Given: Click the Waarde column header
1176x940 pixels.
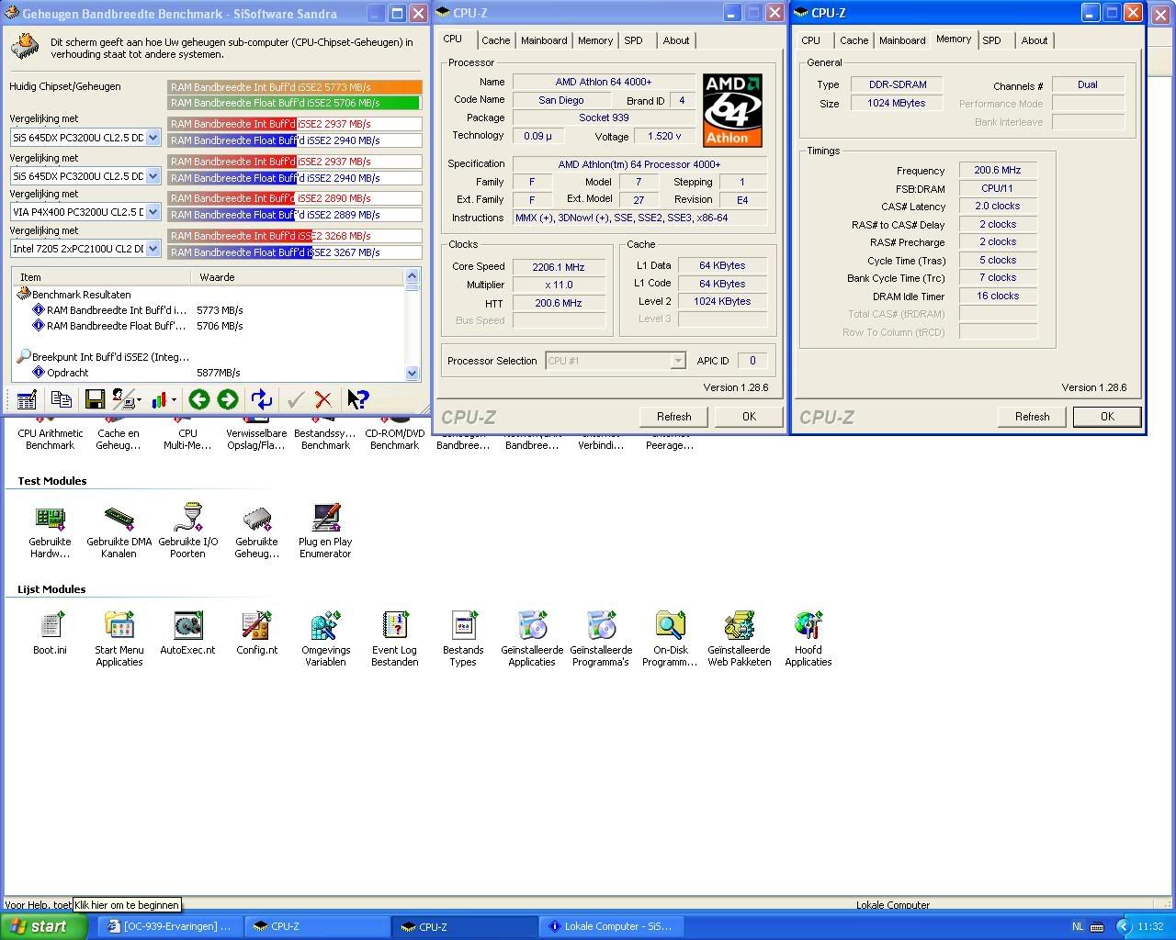Looking at the screenshot, I should coord(299,277).
